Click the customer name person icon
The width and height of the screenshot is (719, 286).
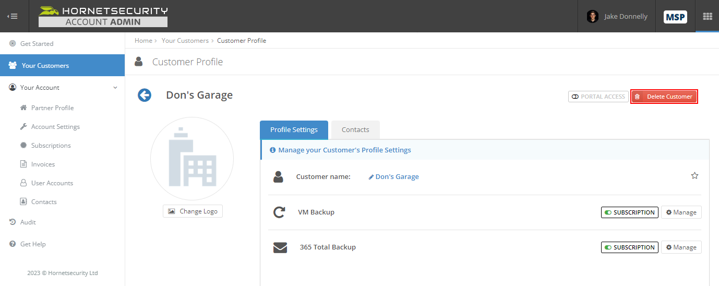click(278, 176)
